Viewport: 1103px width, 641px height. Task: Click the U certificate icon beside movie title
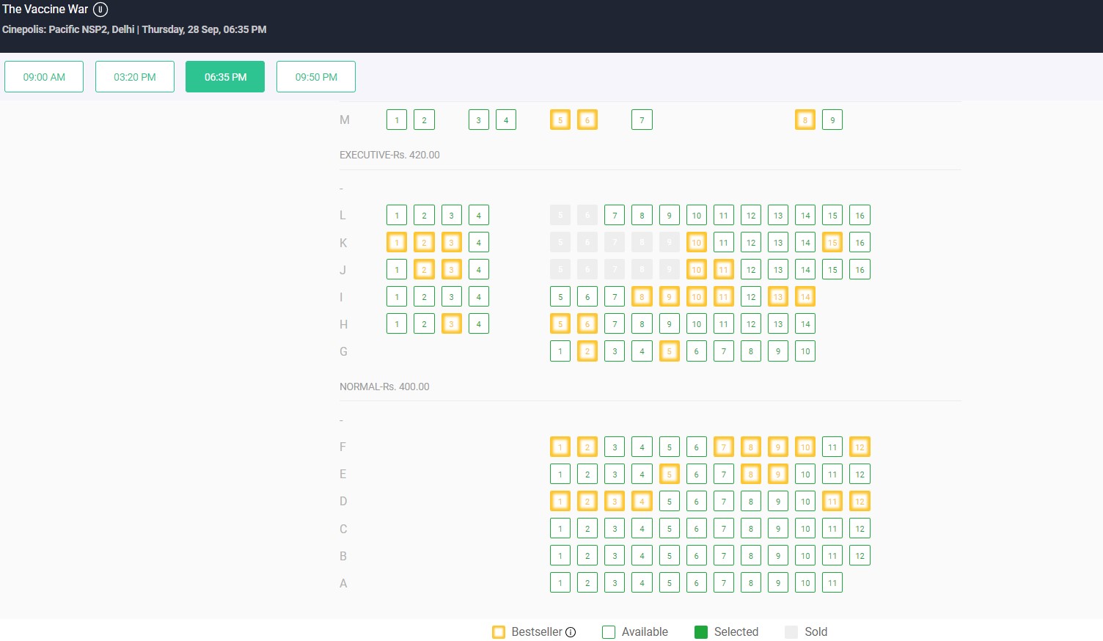pos(100,10)
